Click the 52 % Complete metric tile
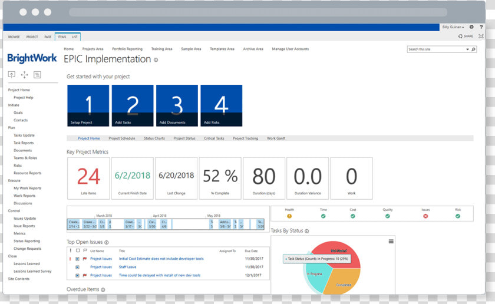The image size is (495, 304). [x=220, y=179]
